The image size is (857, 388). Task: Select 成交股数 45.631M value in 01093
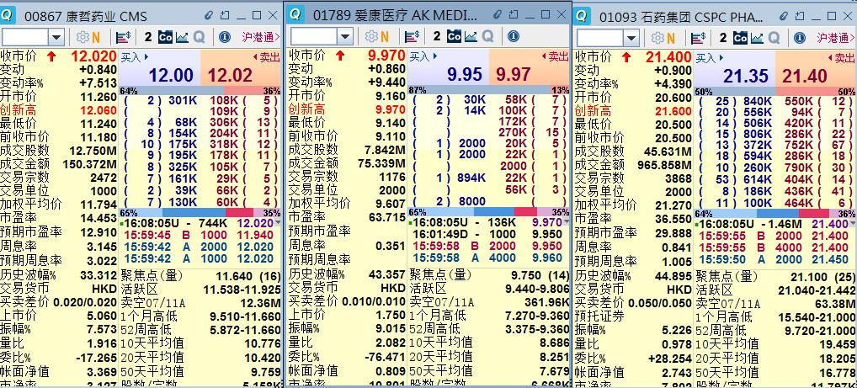[829, 151]
